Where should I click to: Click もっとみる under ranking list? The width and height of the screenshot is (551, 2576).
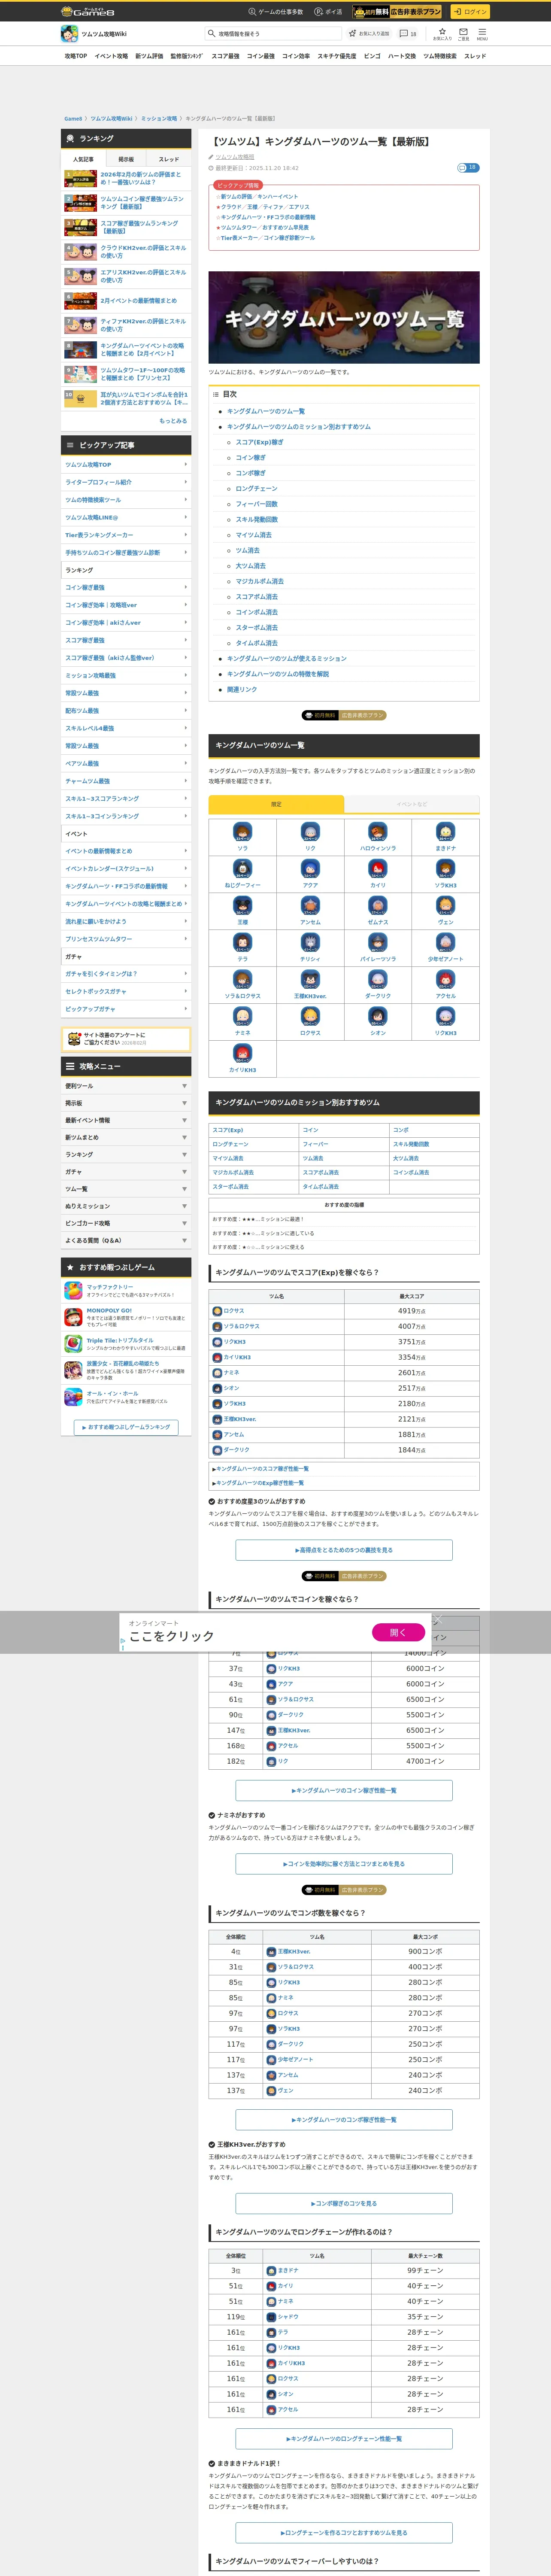tap(173, 421)
